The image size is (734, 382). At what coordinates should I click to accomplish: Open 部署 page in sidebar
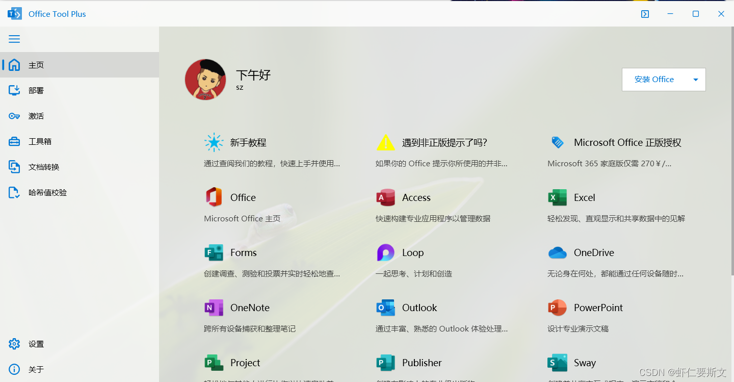(80, 90)
